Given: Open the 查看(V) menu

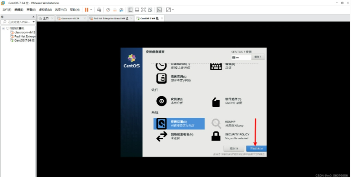Looking at the screenshot, I should [x=31, y=10].
